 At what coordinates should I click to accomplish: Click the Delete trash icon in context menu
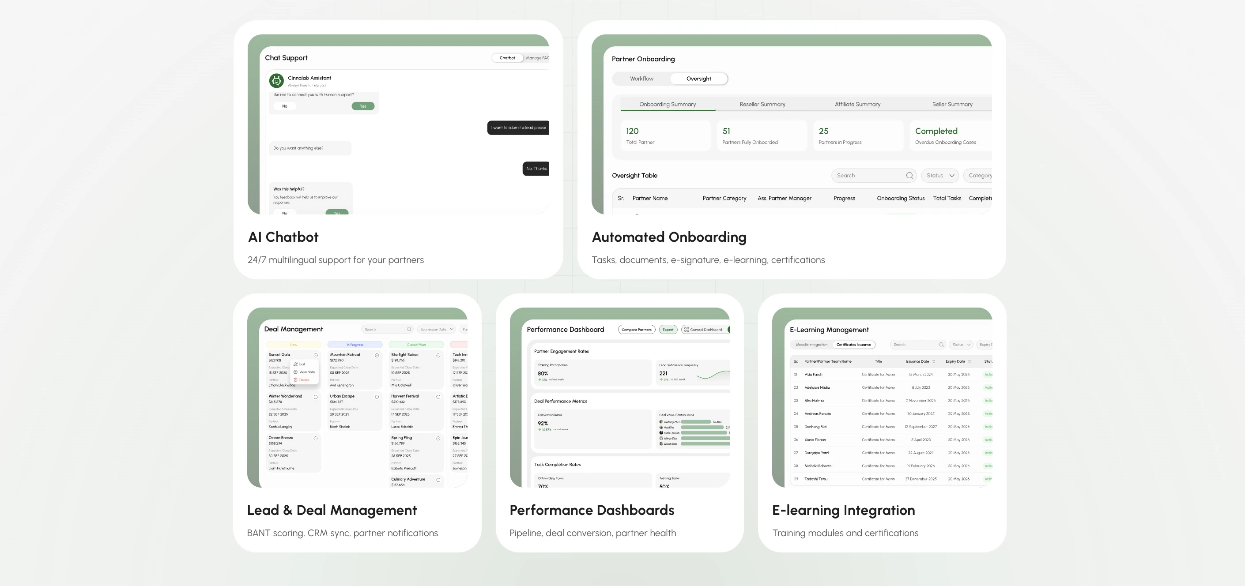(x=296, y=380)
